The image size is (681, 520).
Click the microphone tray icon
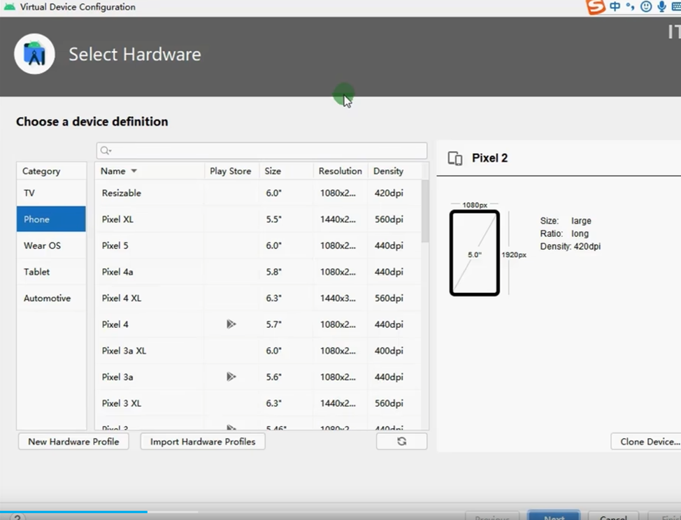coord(662,6)
